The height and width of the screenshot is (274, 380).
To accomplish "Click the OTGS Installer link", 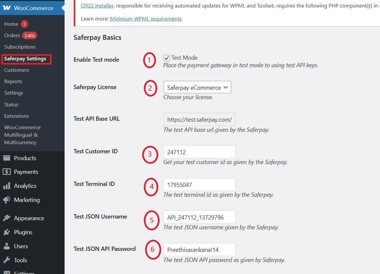I will [x=97, y=6].
